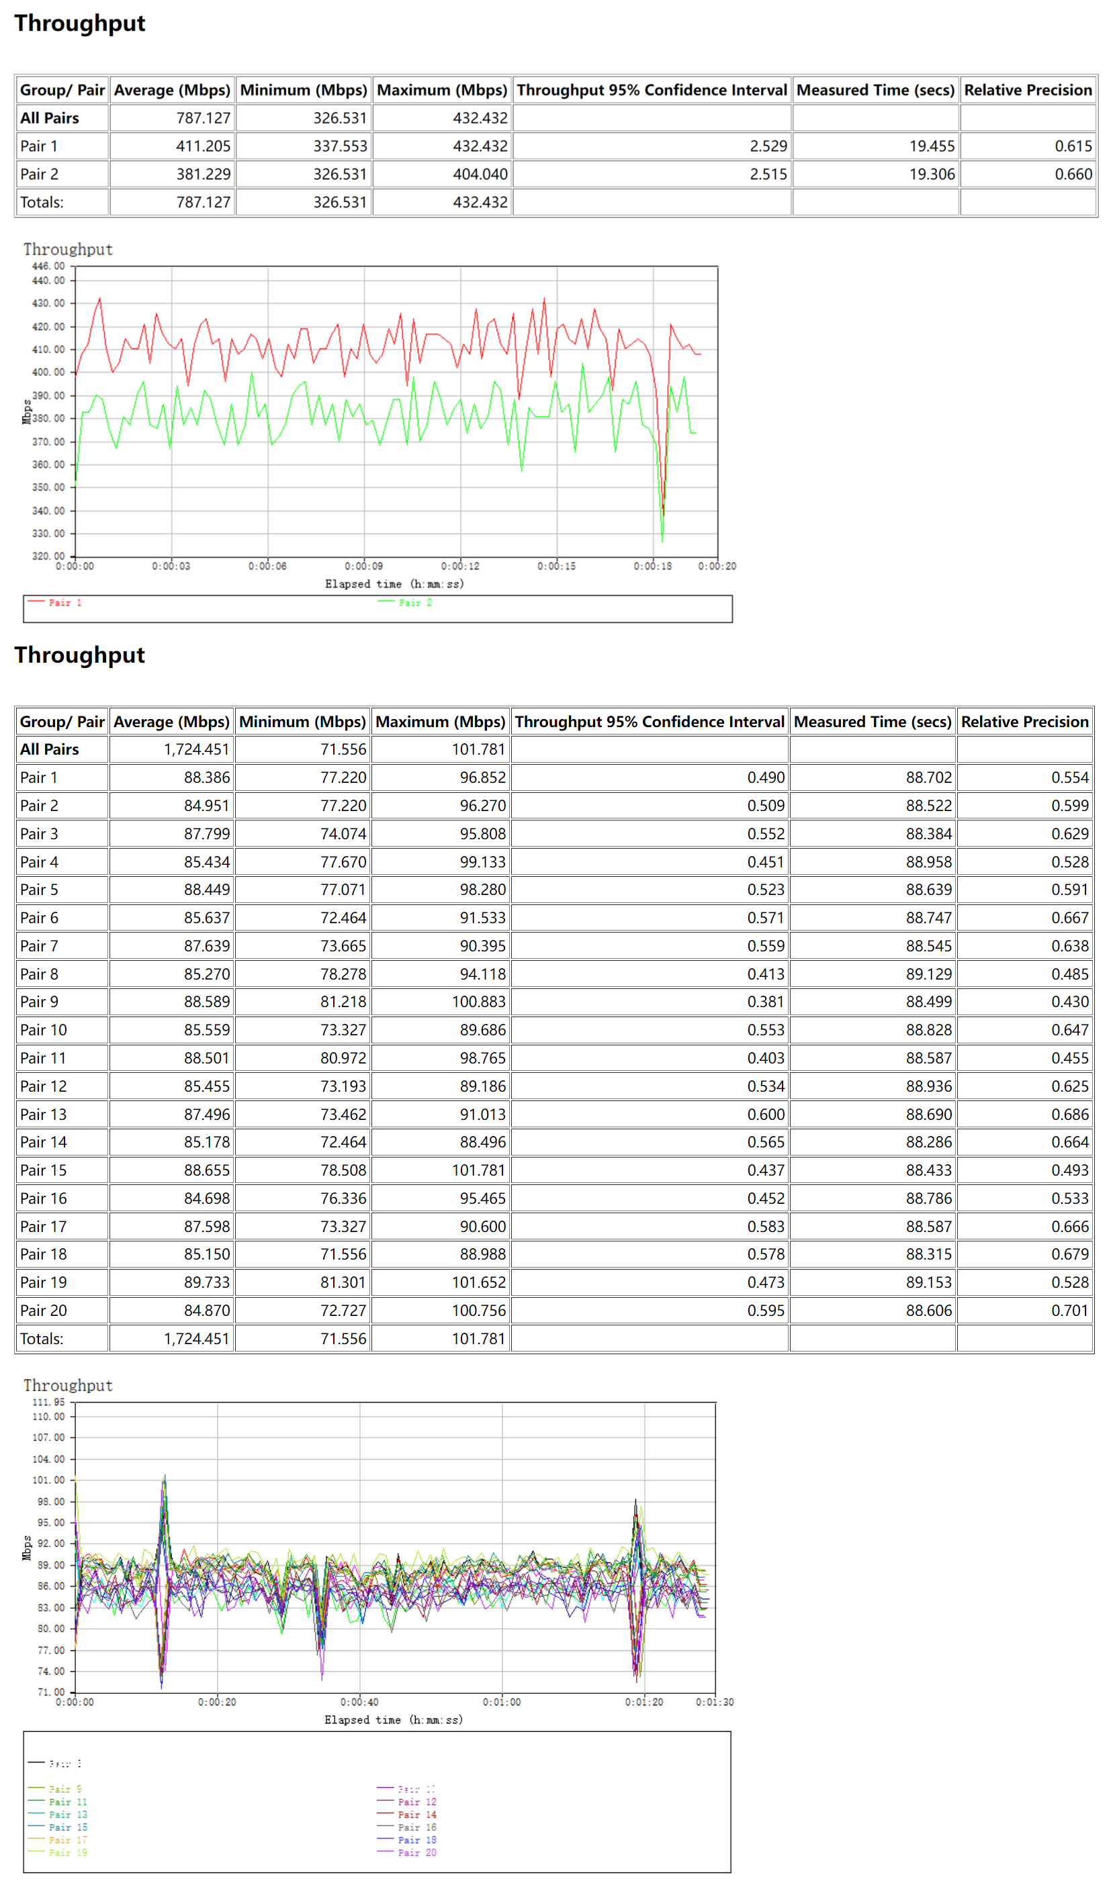Click the 0:00:40 time axis label
1113x1888 pixels.
[359, 1702]
